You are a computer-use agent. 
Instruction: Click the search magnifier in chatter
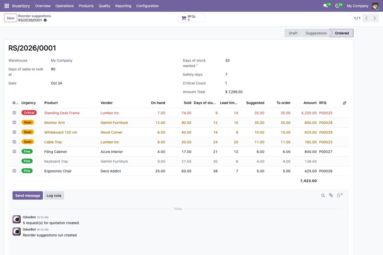click(323, 196)
